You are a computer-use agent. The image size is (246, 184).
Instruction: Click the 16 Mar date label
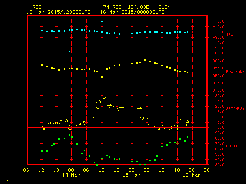pos(192,175)
